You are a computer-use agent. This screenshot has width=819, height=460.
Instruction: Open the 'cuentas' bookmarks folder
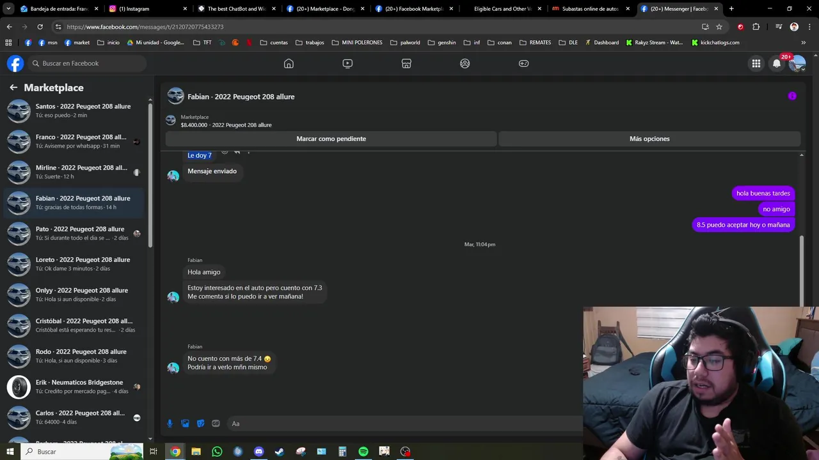coord(274,43)
